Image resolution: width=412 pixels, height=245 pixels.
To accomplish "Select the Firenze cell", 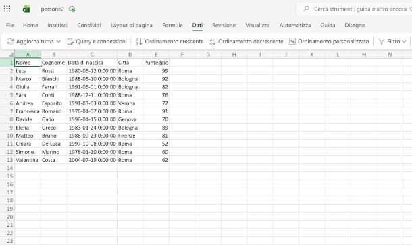I will 130,136.
